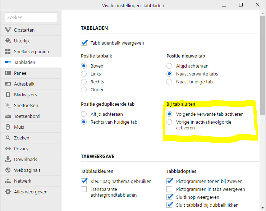
Task: Toggle Sluit tabblad bij dubbelklikken
Action: (169, 205)
